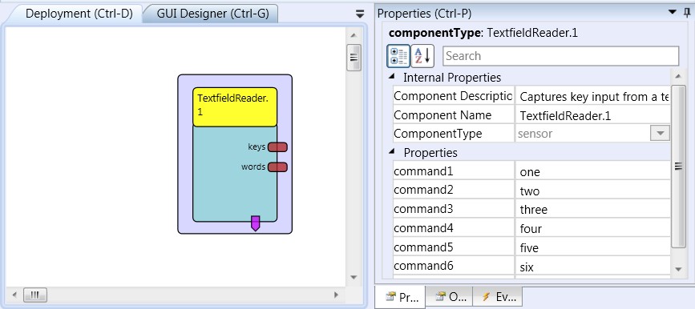Image resolution: width=695 pixels, height=309 pixels.
Task: Click the properties grid scroll down arrow
Action: [x=678, y=269]
